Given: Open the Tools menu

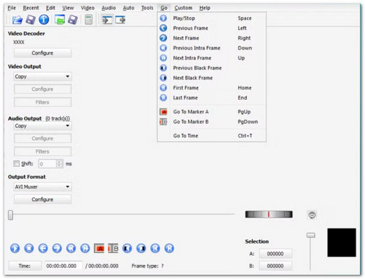Looking at the screenshot, I should coord(147,8).
